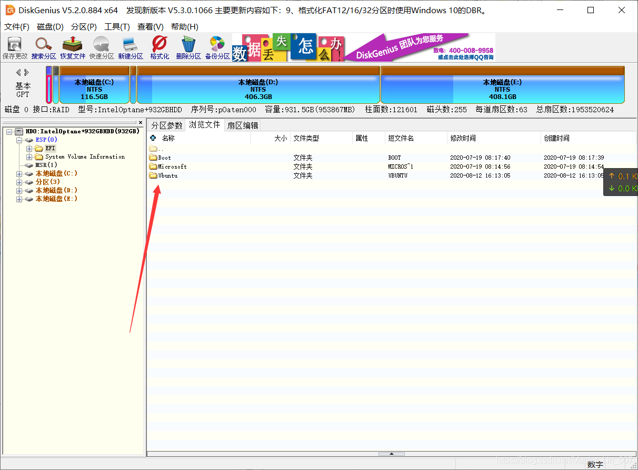Create a partition with 新建分区
The width and height of the screenshot is (638, 470).
pos(131,48)
